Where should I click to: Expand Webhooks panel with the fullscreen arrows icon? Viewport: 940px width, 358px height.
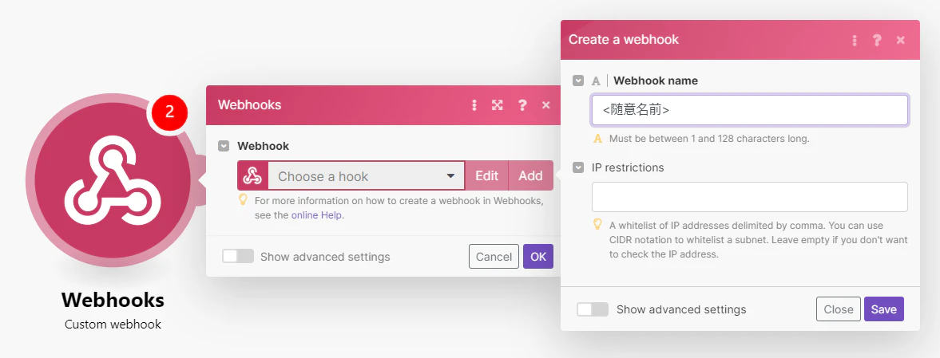coord(497,105)
